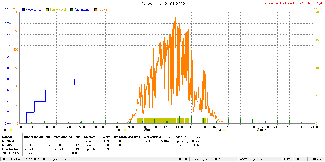This screenshot has height=162, width=325.
Task: Click the sunrise icon next to 08:36
Action: 125,130
